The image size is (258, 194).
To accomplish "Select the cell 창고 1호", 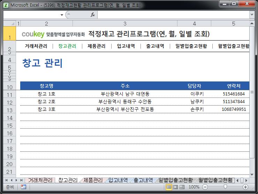I will [46, 94].
